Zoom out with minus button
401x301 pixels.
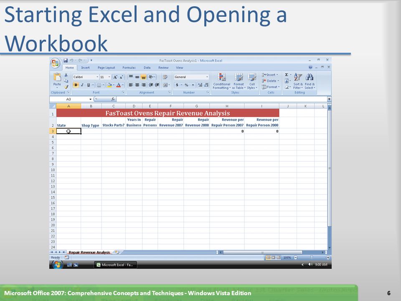click(x=295, y=258)
